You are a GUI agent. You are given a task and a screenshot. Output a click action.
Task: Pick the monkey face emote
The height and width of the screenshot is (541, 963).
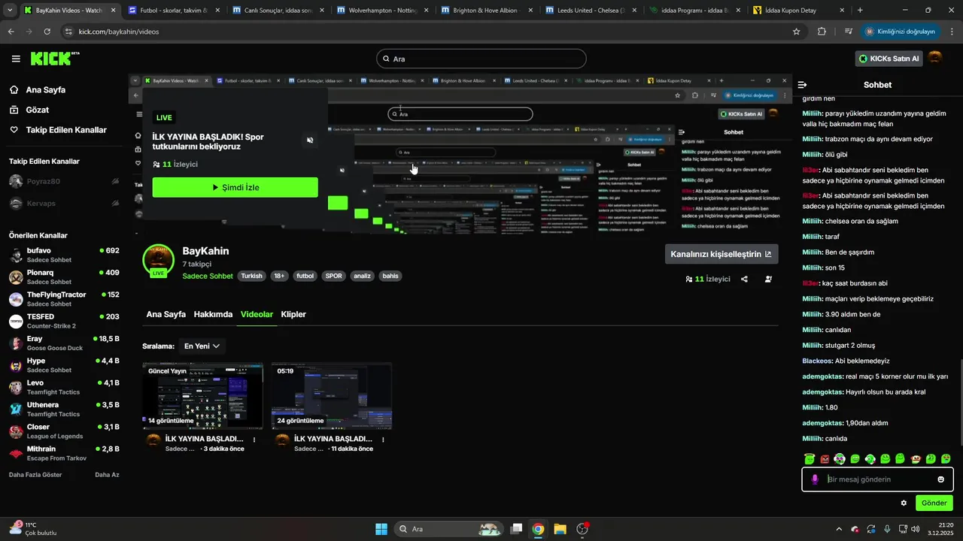pyautogui.click(x=916, y=459)
